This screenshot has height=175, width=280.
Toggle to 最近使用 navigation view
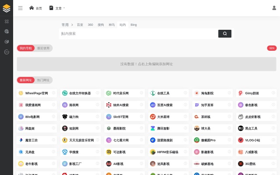point(43,48)
